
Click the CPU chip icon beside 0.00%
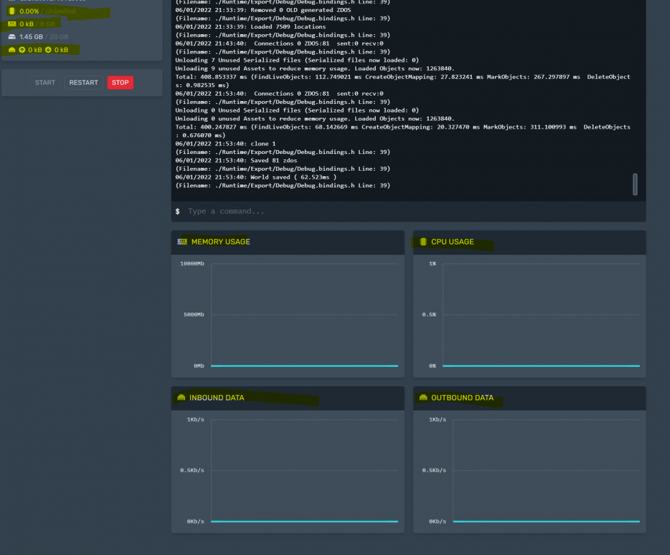coord(12,11)
